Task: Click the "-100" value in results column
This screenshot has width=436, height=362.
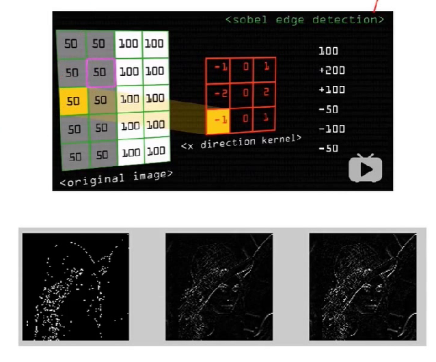Action: point(331,128)
